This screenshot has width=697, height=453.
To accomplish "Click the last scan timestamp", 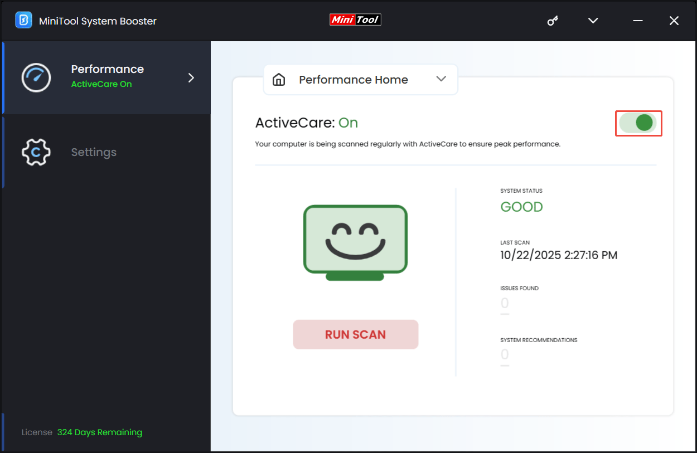I will click(558, 255).
